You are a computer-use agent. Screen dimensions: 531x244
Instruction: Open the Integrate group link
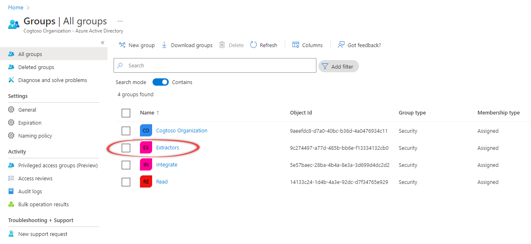167,165
